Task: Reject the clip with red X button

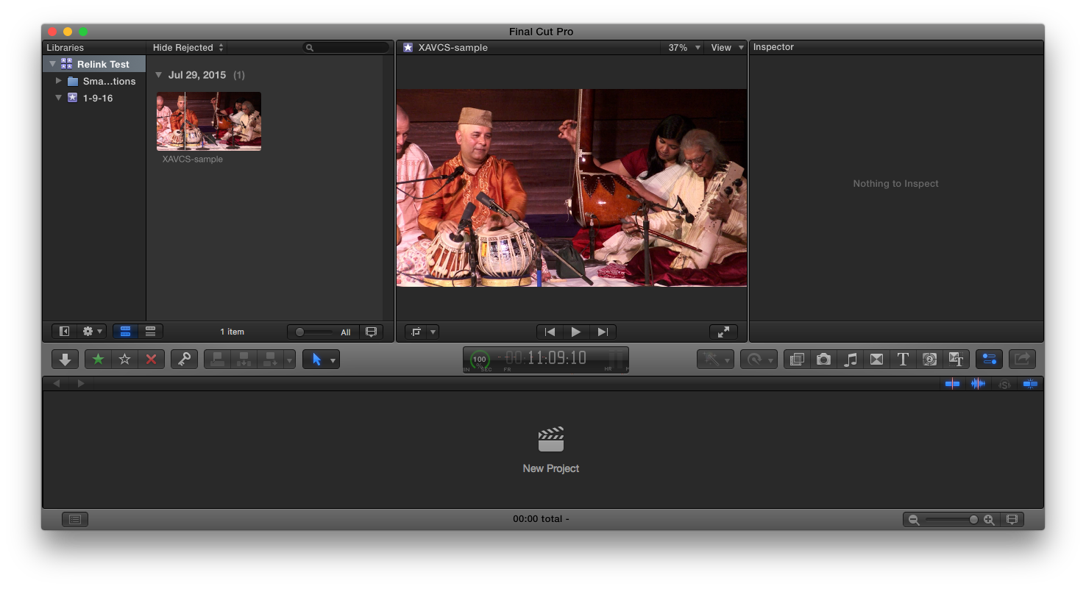Action: [x=152, y=360]
